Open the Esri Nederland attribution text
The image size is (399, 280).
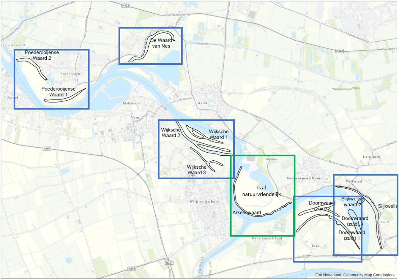click(355, 275)
